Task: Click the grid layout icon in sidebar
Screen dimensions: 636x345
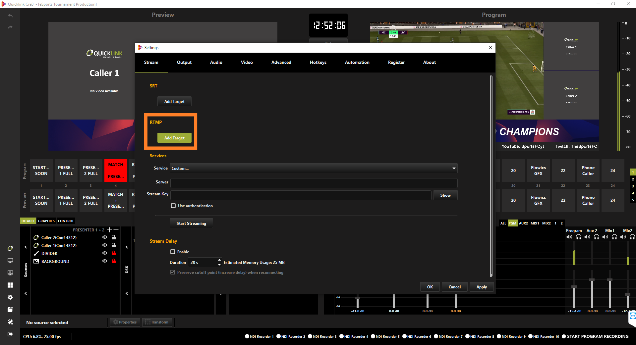Action: click(x=10, y=285)
